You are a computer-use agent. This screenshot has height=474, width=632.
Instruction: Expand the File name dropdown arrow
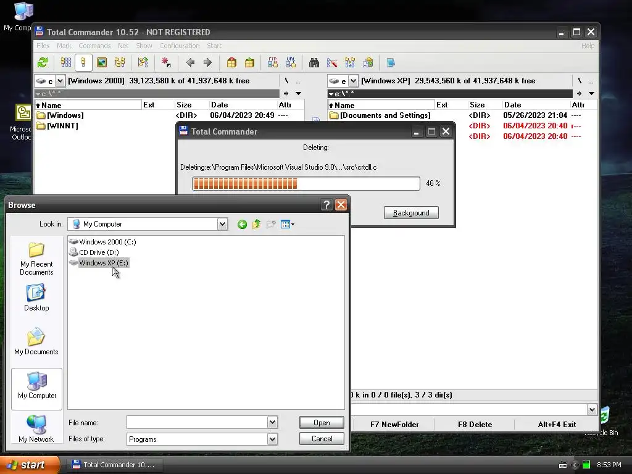[272, 422]
